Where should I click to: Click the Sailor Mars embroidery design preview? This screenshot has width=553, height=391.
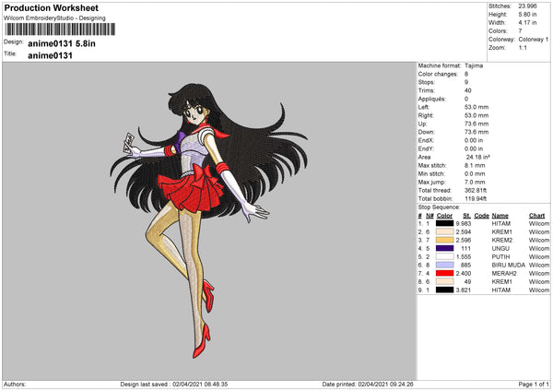(x=209, y=221)
